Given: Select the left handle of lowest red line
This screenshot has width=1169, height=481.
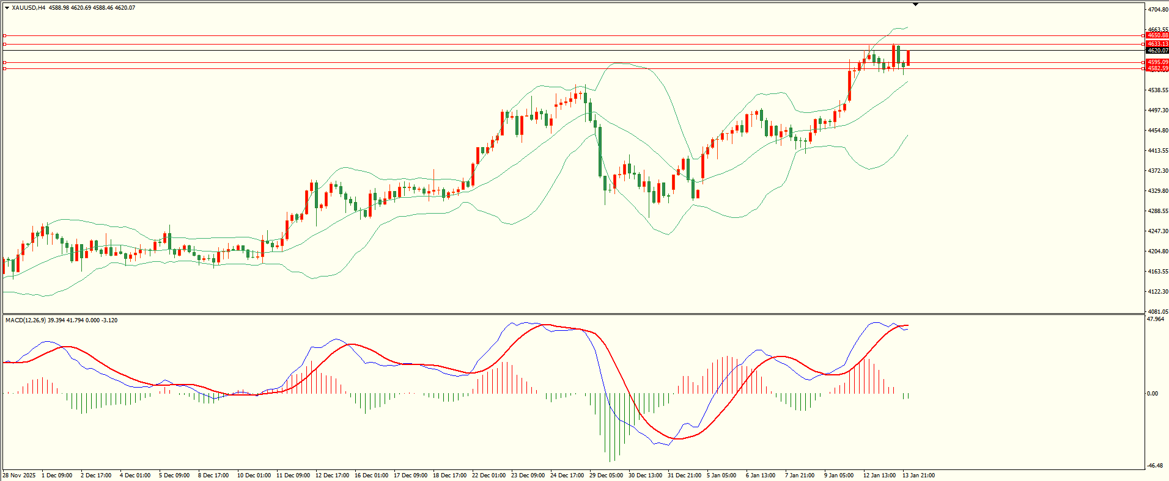Looking at the screenshot, I should coord(5,69).
